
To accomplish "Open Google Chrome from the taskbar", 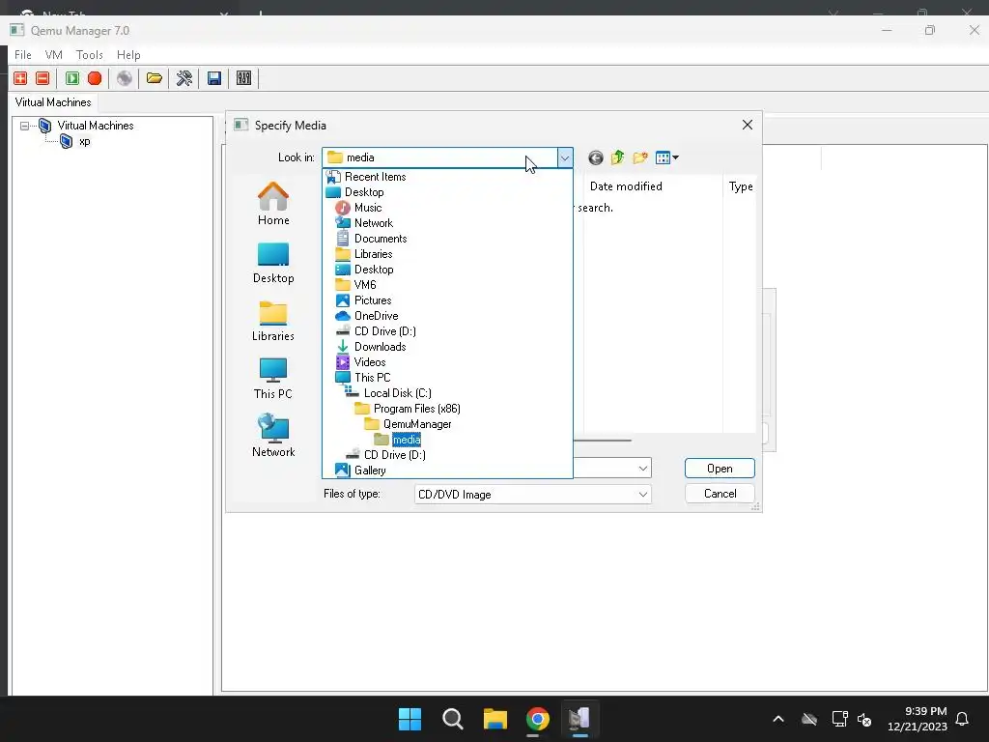I will tap(537, 719).
